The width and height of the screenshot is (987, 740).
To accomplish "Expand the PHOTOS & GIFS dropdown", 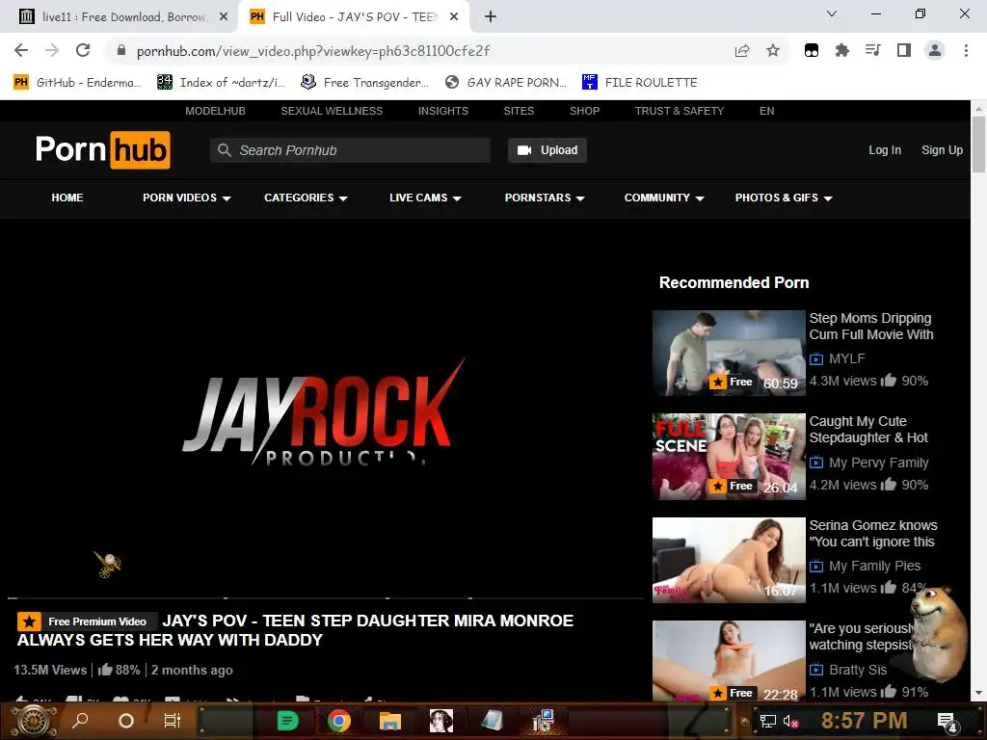I will [x=784, y=198].
